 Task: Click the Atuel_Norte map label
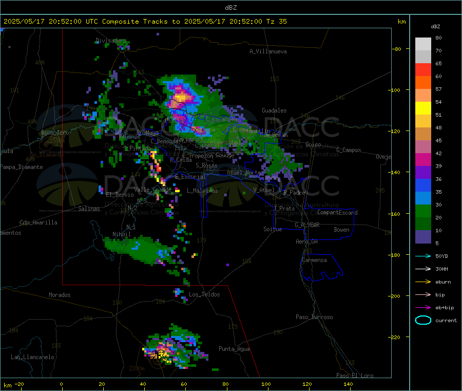[x=244, y=173]
